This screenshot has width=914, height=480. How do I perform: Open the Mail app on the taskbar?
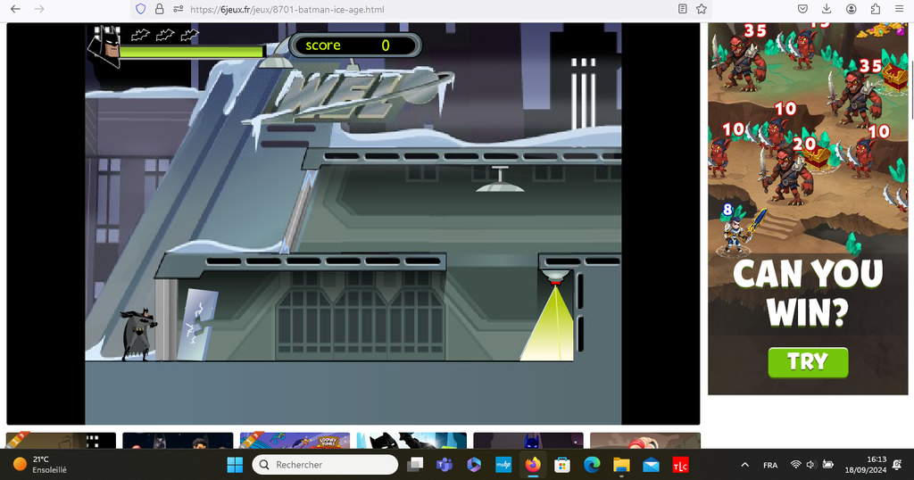point(651,464)
